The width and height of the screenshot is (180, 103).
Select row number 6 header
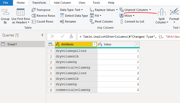(51, 79)
